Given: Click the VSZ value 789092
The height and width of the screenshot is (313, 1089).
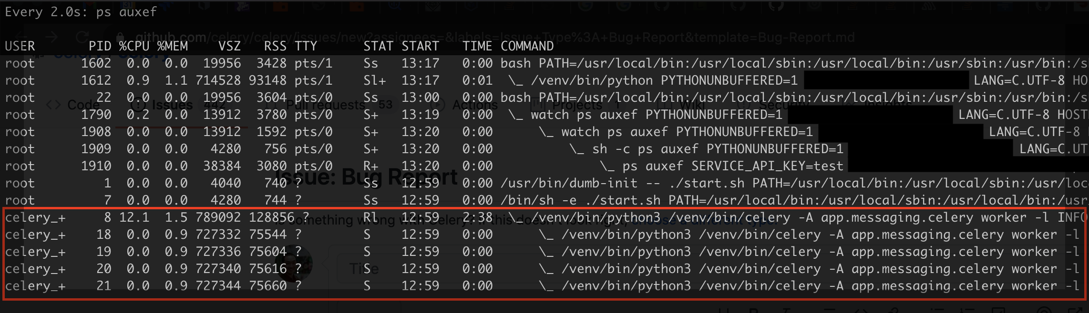Looking at the screenshot, I should pyautogui.click(x=218, y=217).
